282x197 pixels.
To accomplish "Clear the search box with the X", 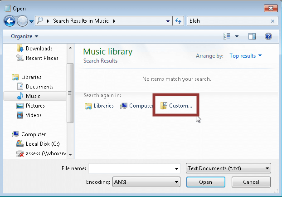I will (x=272, y=21).
